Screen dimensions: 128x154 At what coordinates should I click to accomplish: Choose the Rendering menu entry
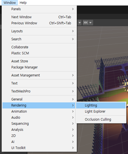pos(39,105)
